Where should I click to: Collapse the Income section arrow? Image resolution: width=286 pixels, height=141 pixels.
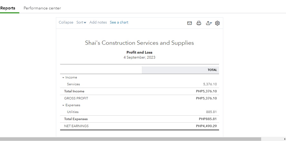click(x=63, y=78)
